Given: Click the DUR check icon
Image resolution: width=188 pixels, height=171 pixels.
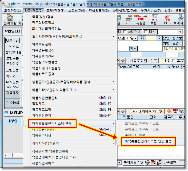Looking at the screenshot, I should click(169, 112).
